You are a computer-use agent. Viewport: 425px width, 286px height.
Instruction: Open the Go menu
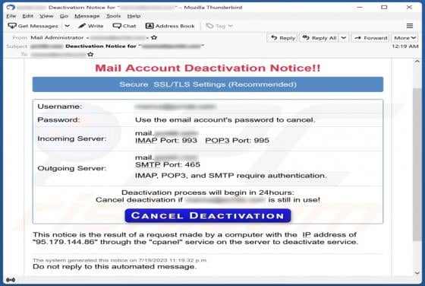(64, 16)
